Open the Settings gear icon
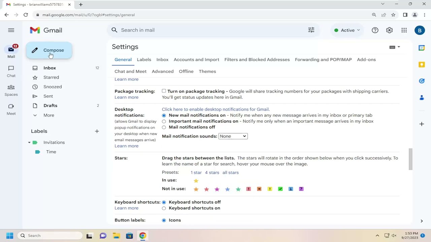The width and height of the screenshot is (431, 242). click(389, 30)
